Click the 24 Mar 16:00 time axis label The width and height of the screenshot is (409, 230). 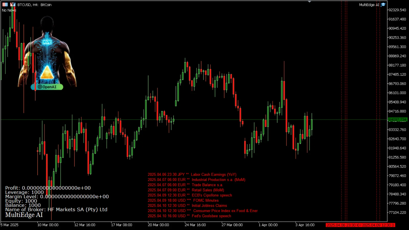(x=195, y=225)
